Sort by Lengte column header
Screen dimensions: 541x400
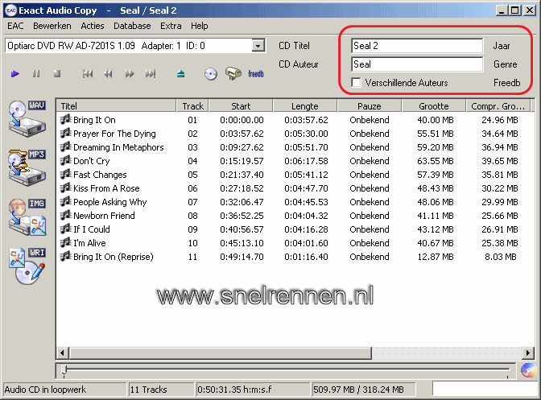[305, 106]
